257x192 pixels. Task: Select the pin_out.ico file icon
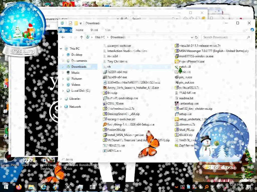tap(176, 82)
